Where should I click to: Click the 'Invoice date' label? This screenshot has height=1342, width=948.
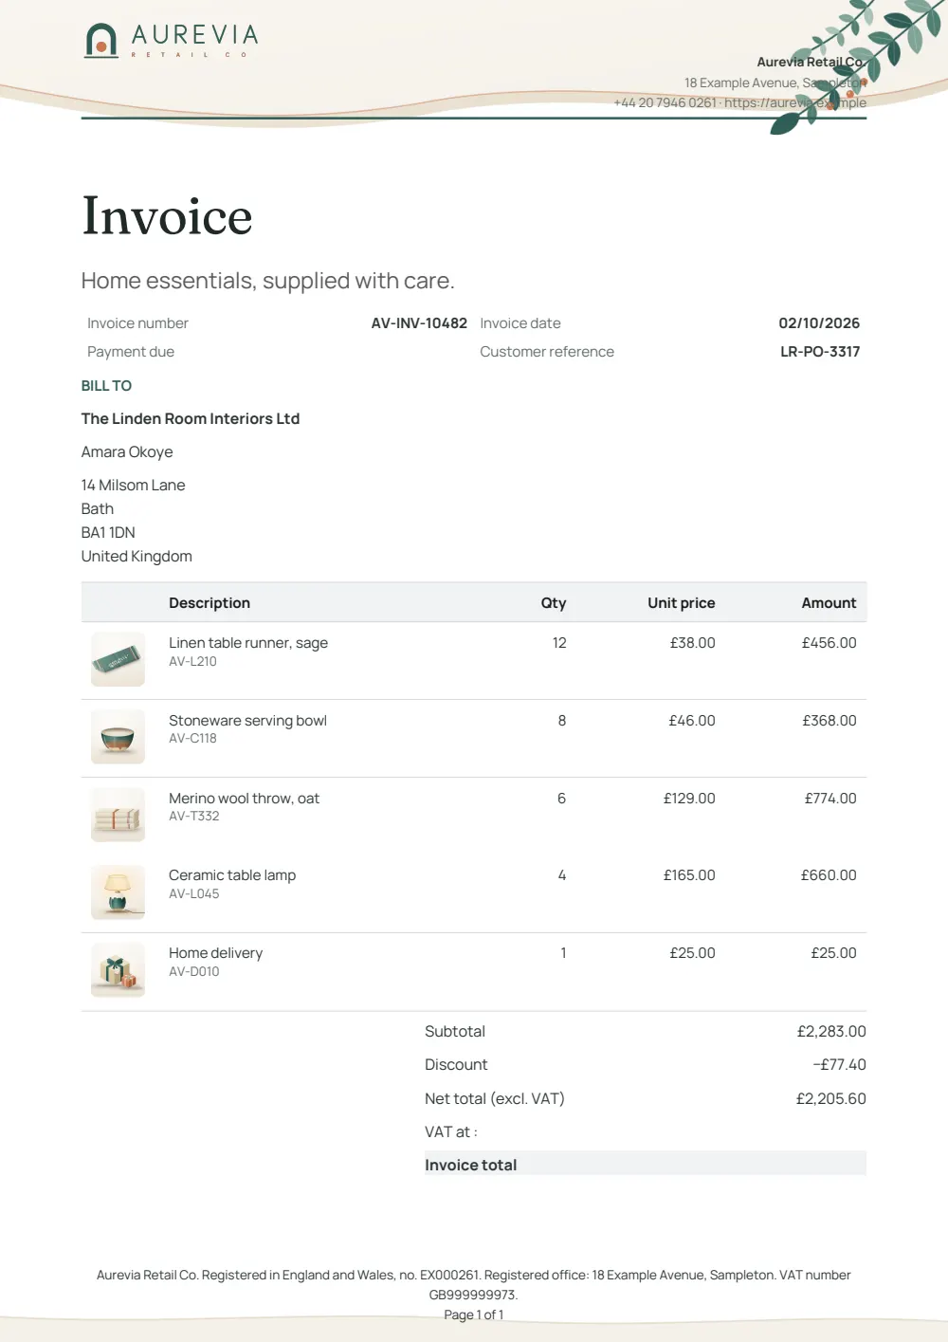tap(520, 323)
